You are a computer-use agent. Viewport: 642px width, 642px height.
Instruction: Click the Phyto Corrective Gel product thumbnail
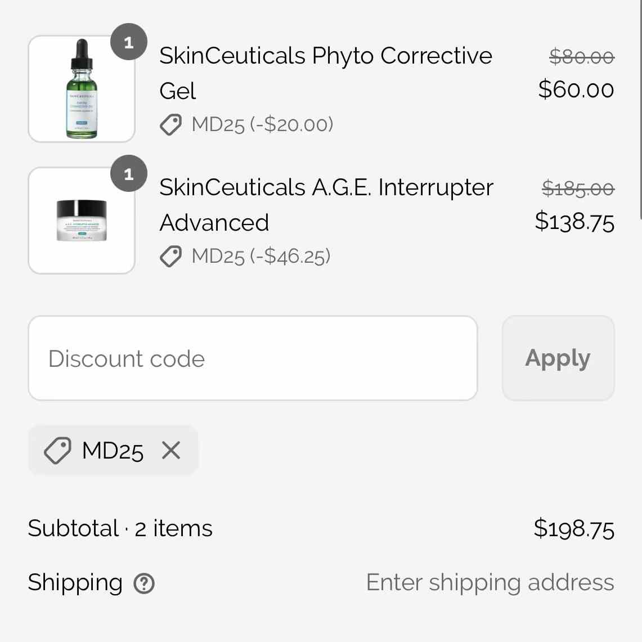pyautogui.click(x=82, y=89)
